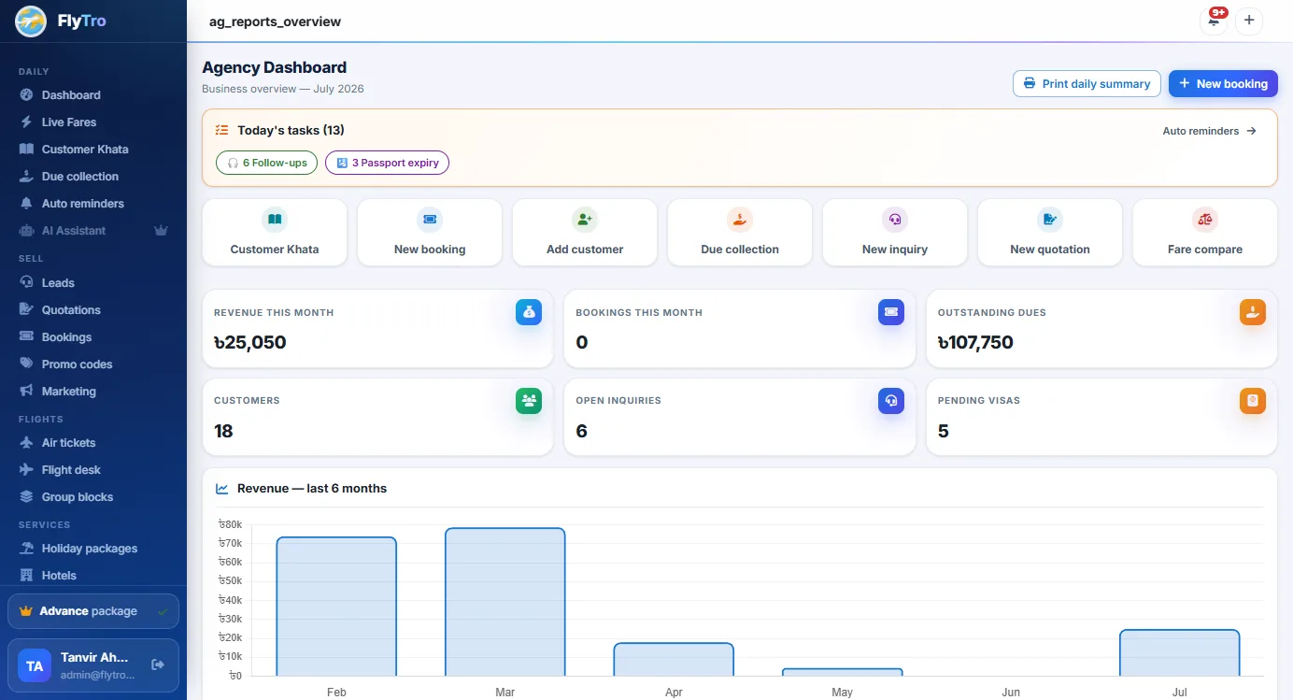Click the Agency Dashboard heading

coord(274,67)
